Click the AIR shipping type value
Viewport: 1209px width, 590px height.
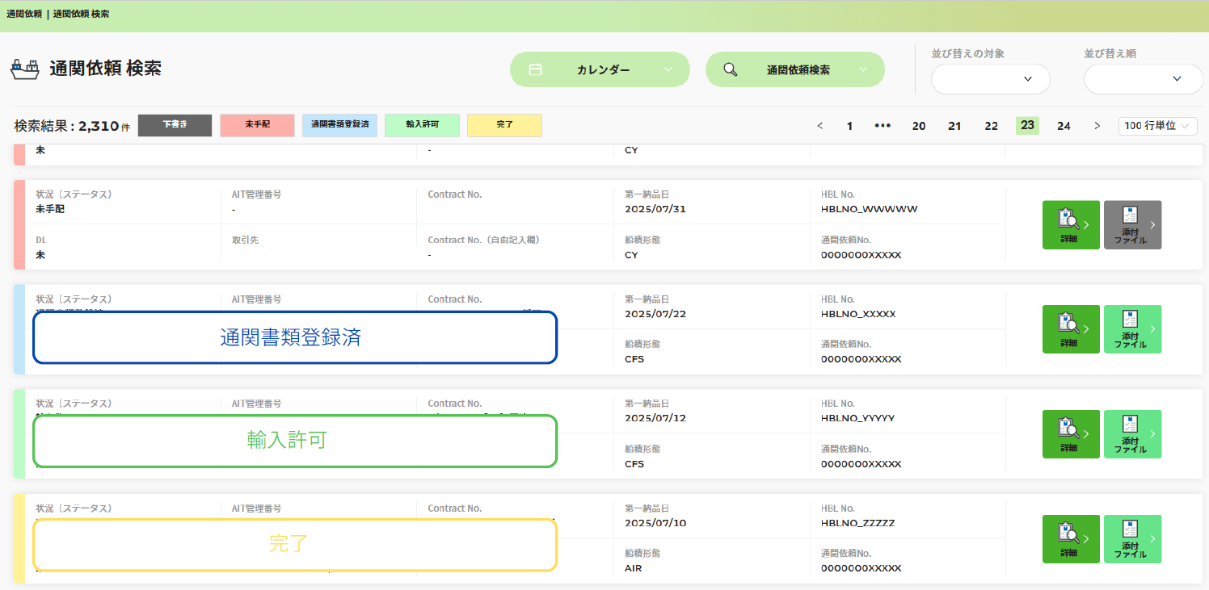(634, 568)
